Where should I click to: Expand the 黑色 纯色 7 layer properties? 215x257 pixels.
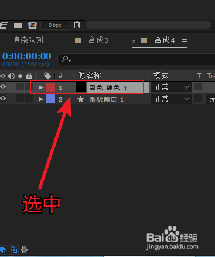click(41, 87)
